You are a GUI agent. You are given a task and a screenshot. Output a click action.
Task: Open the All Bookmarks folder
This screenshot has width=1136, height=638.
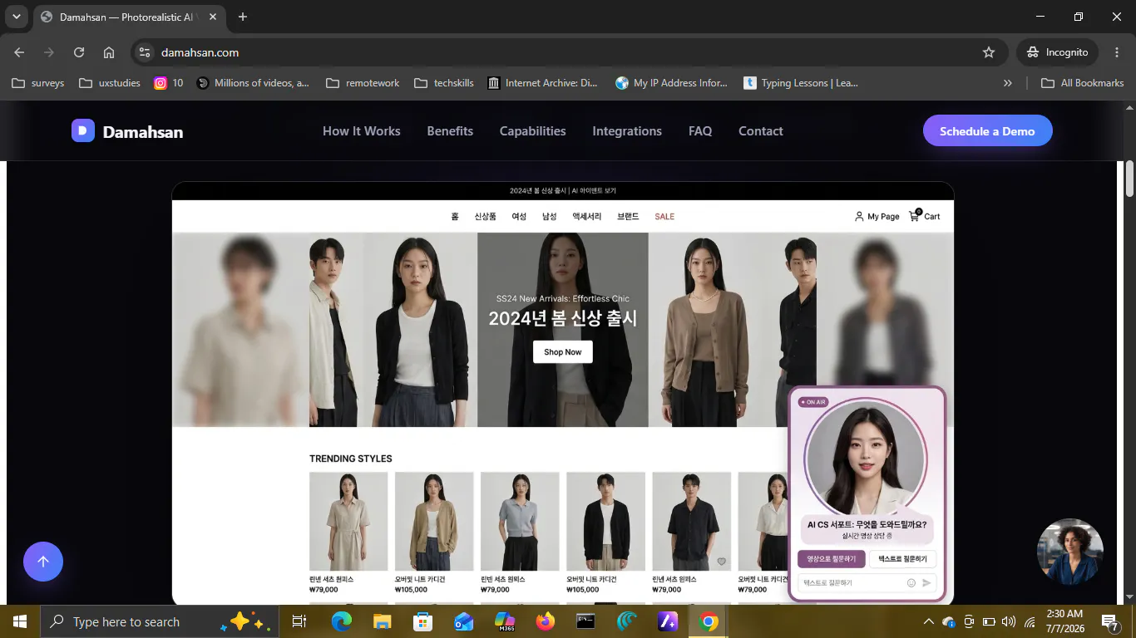click(x=1083, y=83)
